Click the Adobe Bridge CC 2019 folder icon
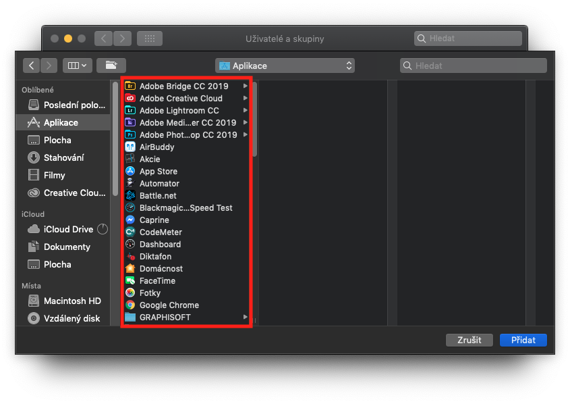This screenshot has width=570, height=404. [130, 86]
